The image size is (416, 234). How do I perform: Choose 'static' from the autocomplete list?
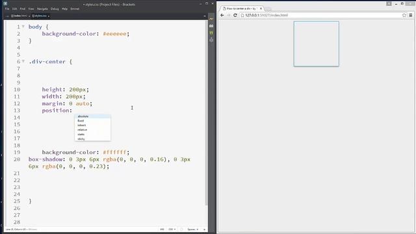(92, 135)
